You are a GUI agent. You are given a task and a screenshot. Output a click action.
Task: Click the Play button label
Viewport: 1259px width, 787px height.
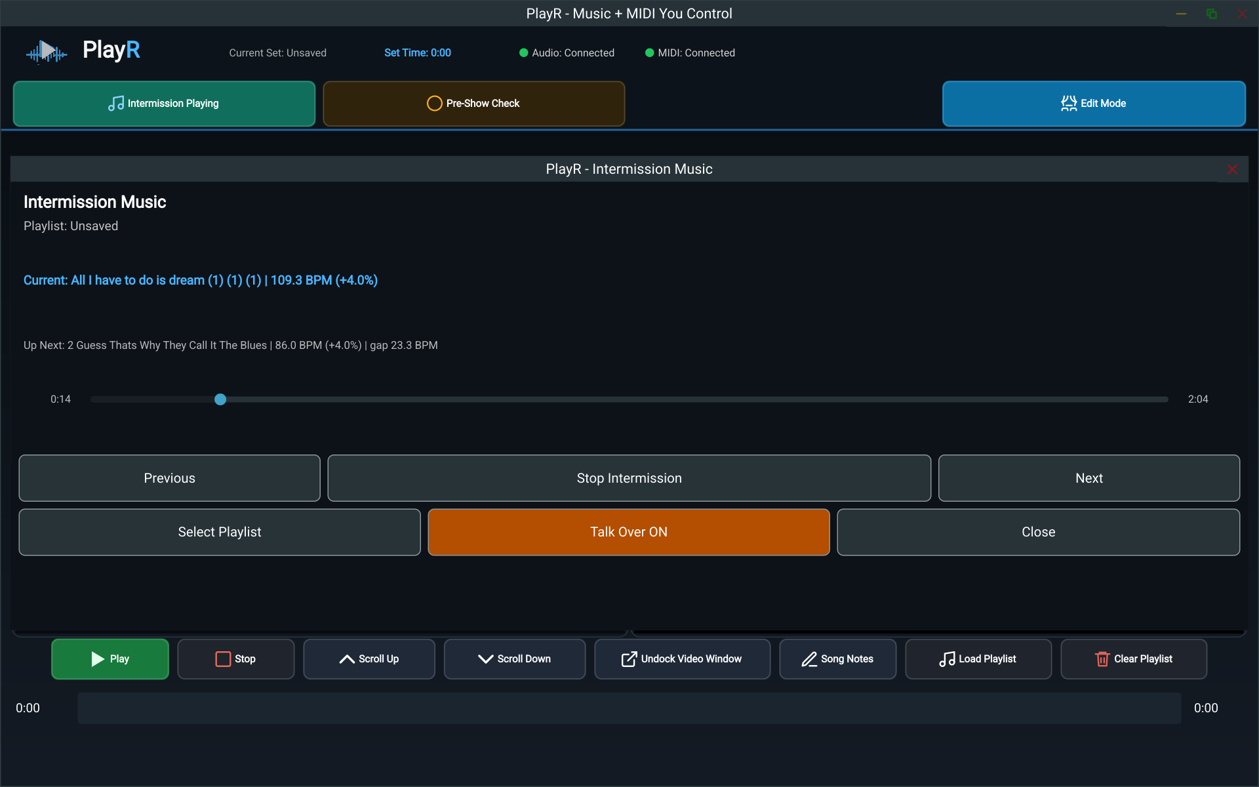pos(119,659)
